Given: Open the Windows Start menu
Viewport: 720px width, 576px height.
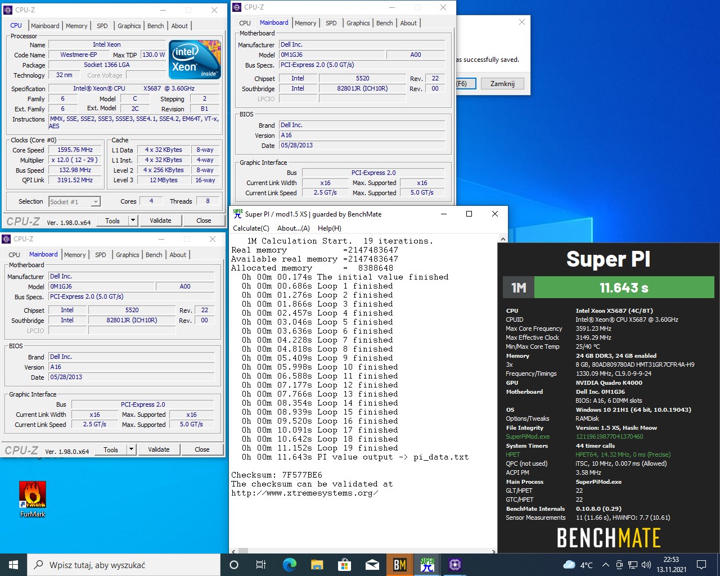Looking at the screenshot, I should [13, 565].
